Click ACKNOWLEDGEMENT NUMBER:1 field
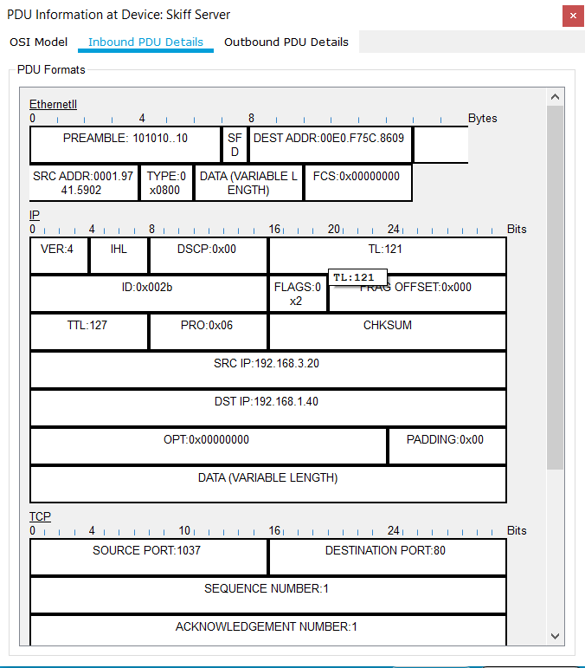585x668 pixels. tap(268, 631)
